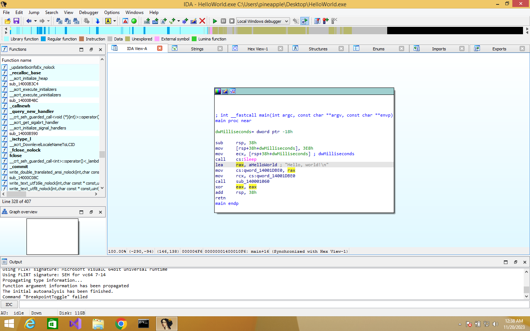Click the group nodes icon in the graph block header
This screenshot has height=331, width=530.
[233, 91]
